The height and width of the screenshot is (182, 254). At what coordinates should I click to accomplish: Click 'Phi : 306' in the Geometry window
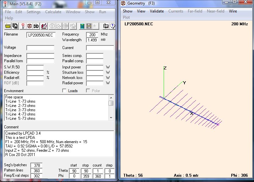click(x=240, y=175)
